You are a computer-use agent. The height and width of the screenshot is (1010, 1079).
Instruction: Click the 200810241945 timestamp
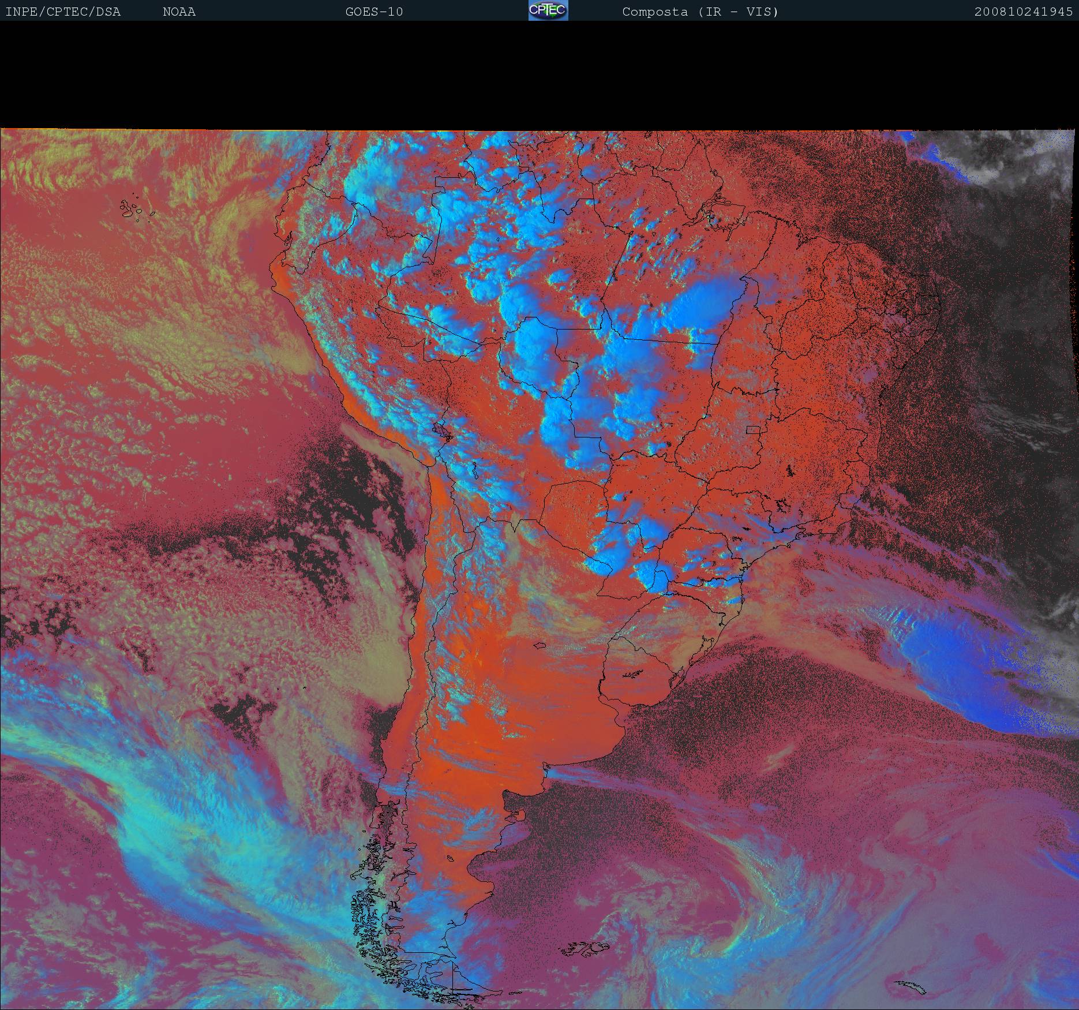(1023, 12)
